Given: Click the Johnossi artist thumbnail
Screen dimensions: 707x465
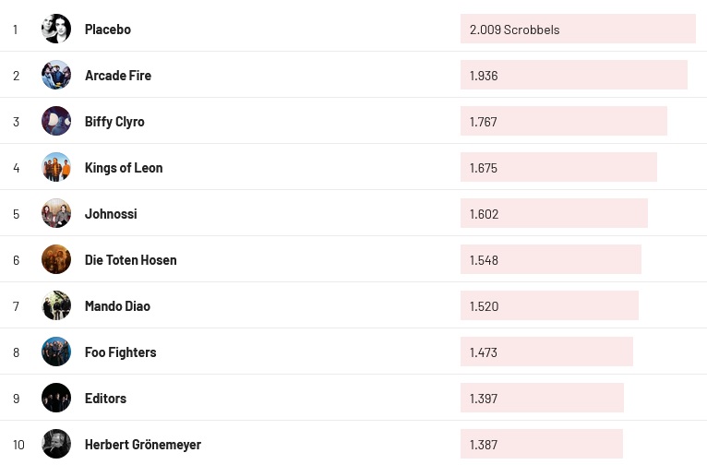Looking at the screenshot, I should [x=56, y=213].
